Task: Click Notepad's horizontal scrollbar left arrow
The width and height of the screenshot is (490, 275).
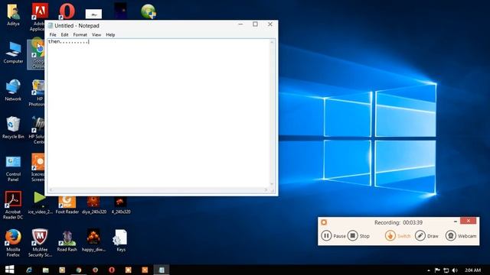Action: tap(51, 189)
